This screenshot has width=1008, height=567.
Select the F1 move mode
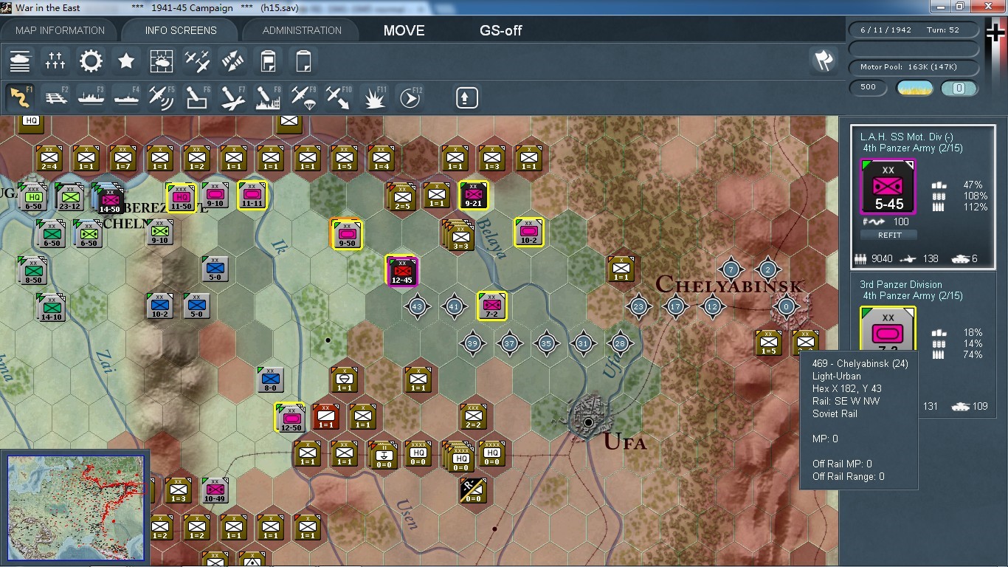pyautogui.click(x=20, y=97)
